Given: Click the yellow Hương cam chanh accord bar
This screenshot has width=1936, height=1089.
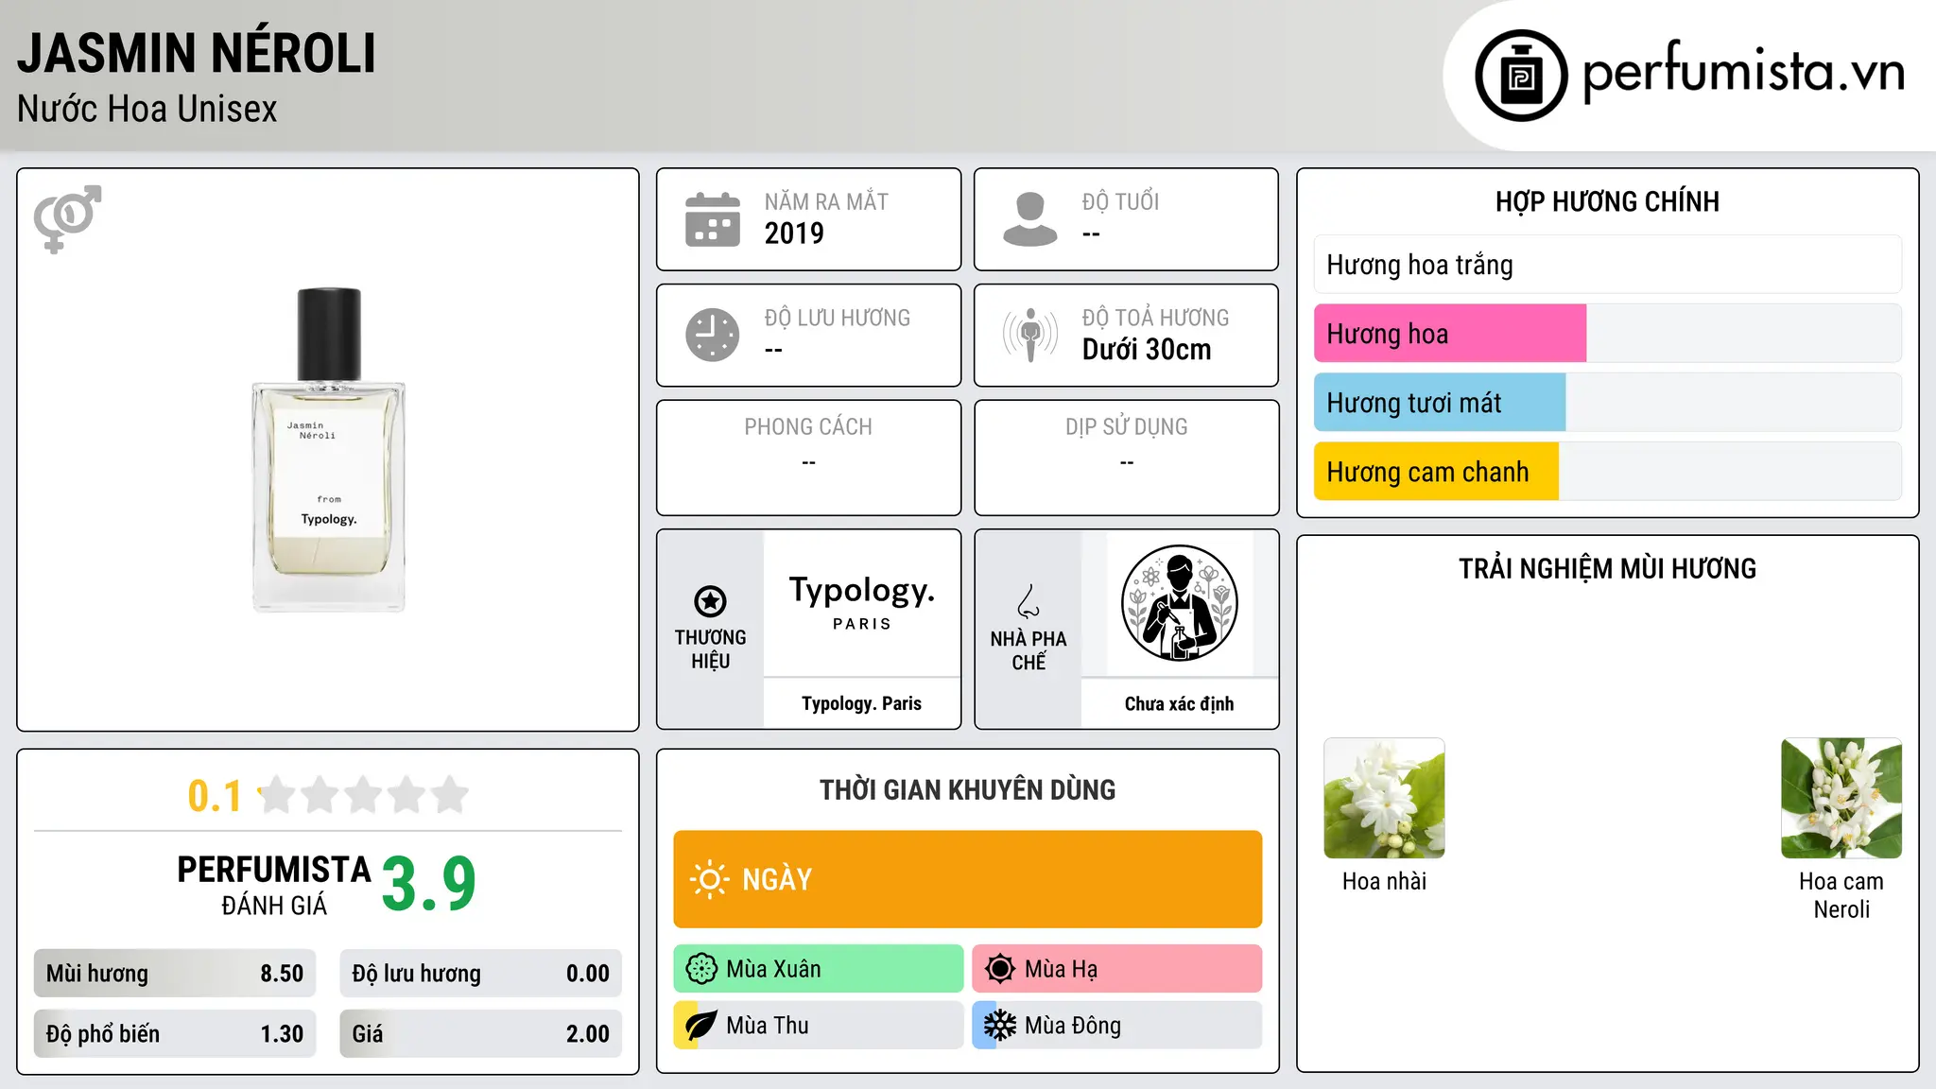Looking at the screenshot, I should [1608, 472].
